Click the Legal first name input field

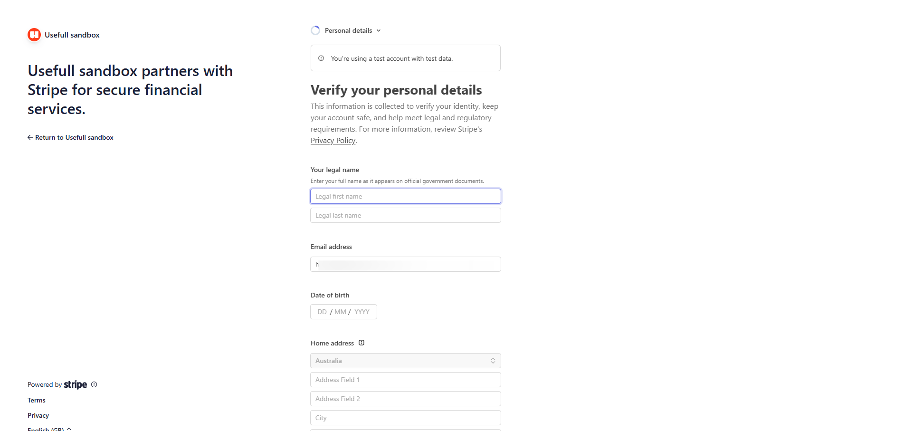click(405, 196)
